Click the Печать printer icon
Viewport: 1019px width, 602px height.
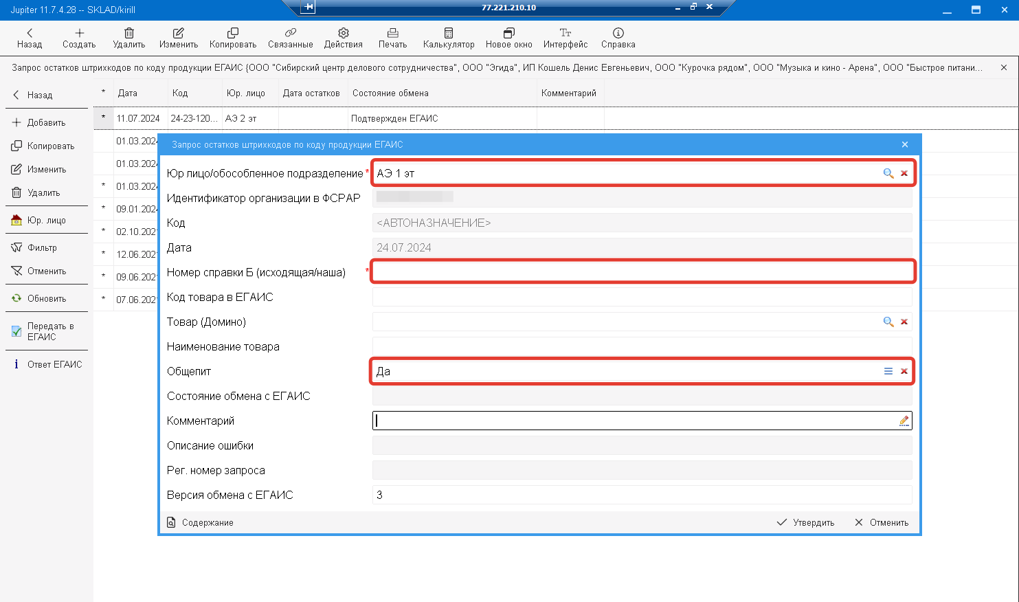[x=393, y=33]
